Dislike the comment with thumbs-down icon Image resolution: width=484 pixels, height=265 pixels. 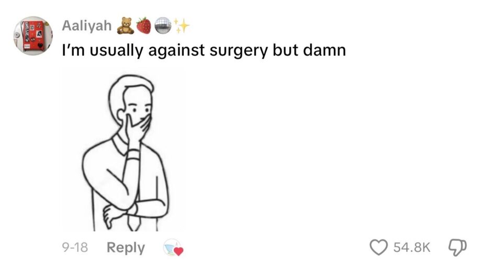[457, 247]
